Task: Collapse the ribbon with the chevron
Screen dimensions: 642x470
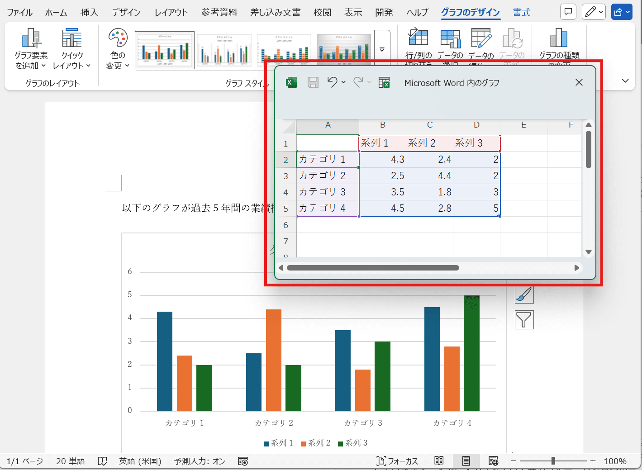Action: tap(625, 81)
